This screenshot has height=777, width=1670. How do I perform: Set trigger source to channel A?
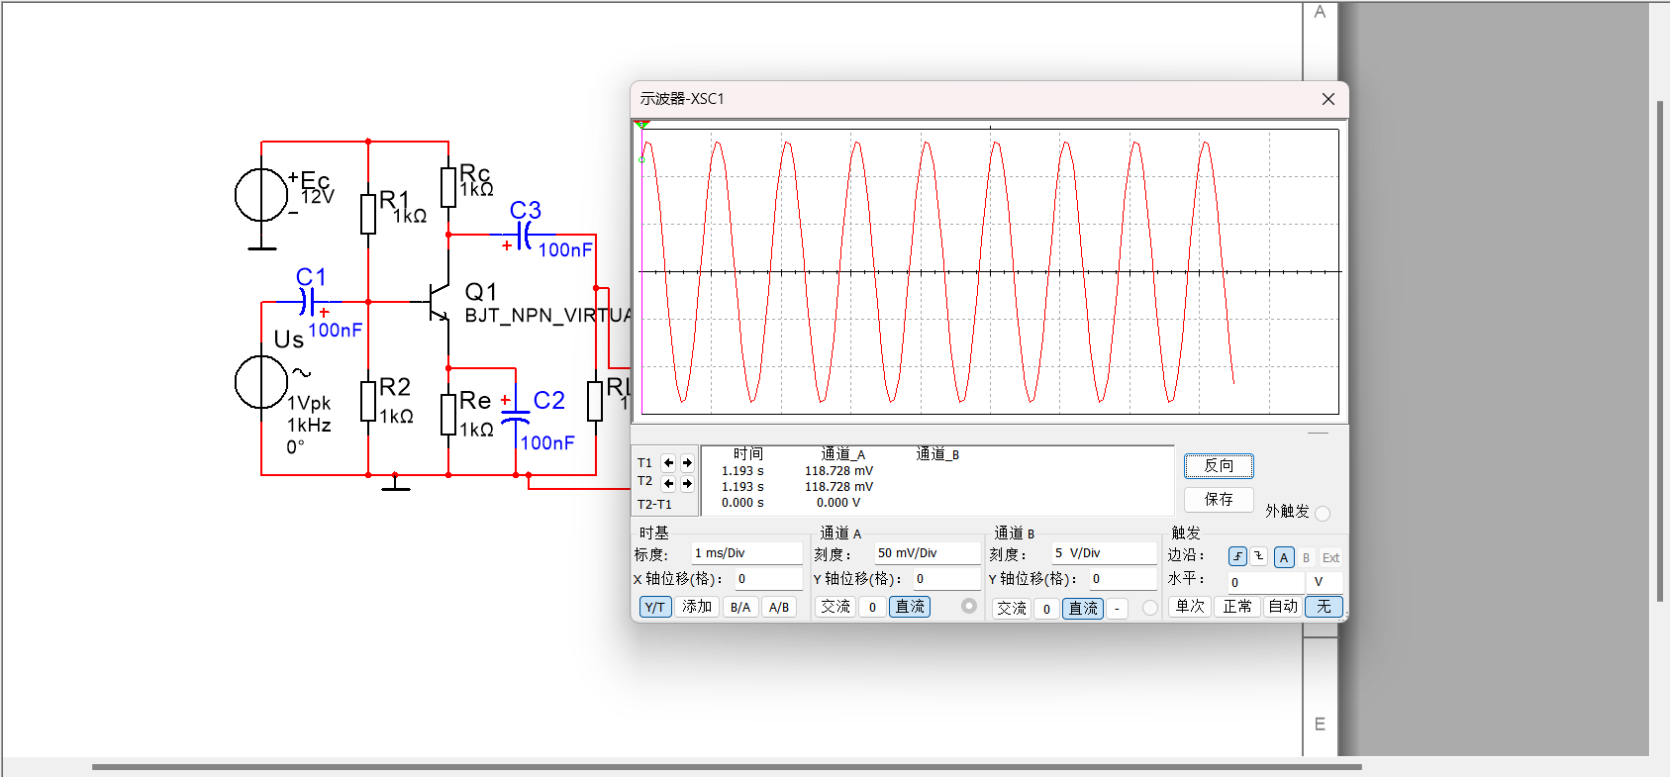tap(1283, 557)
